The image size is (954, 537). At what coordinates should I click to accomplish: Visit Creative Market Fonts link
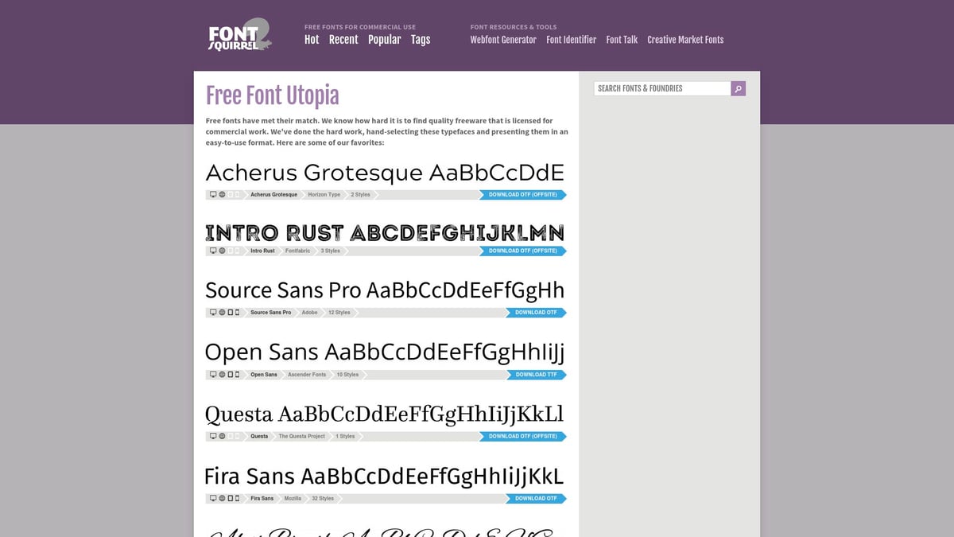685,40
